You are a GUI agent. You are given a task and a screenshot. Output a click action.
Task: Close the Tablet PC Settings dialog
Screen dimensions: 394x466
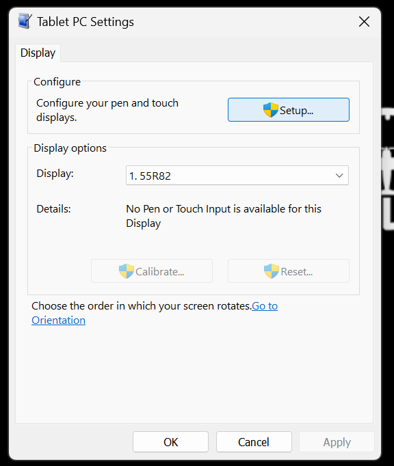[x=364, y=22]
